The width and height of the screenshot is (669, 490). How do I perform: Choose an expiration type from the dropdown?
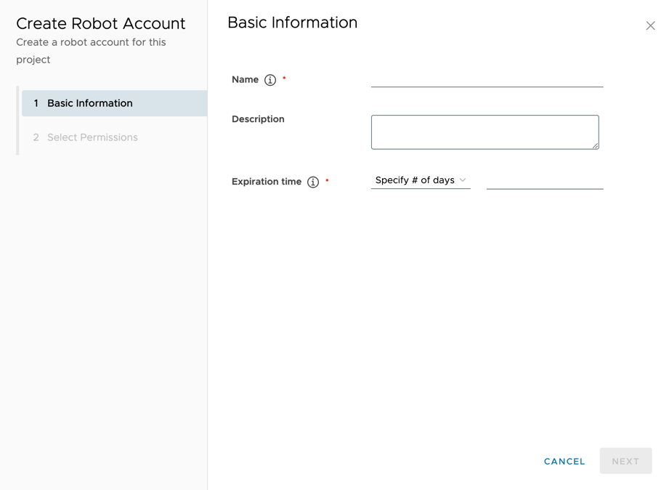pos(414,180)
